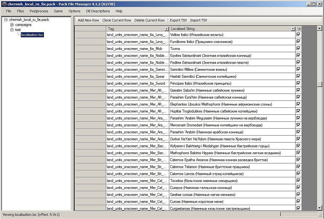Viewport: 324px width, 219px height.
Task: Open the DB Descriptions menu
Action: pos(98,11)
